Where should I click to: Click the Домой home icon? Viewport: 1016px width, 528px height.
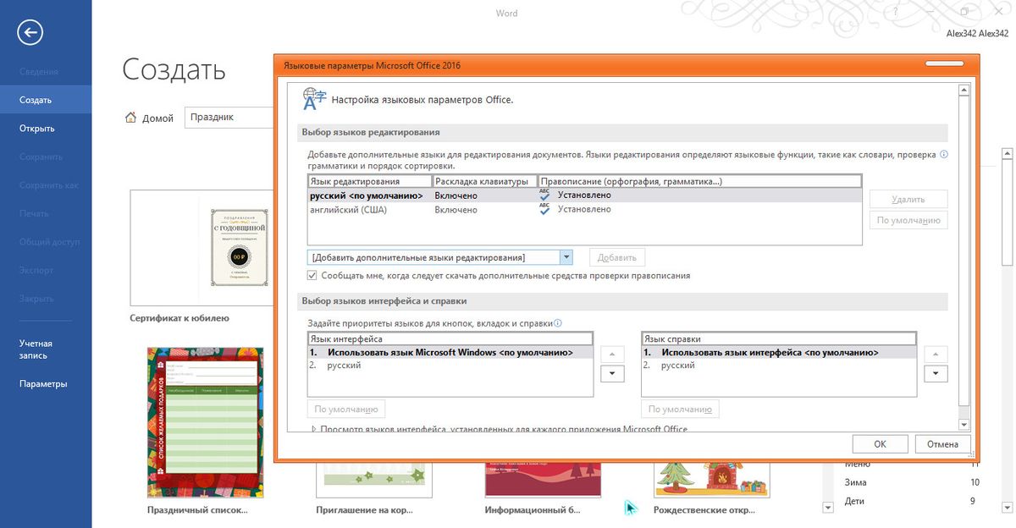130,118
